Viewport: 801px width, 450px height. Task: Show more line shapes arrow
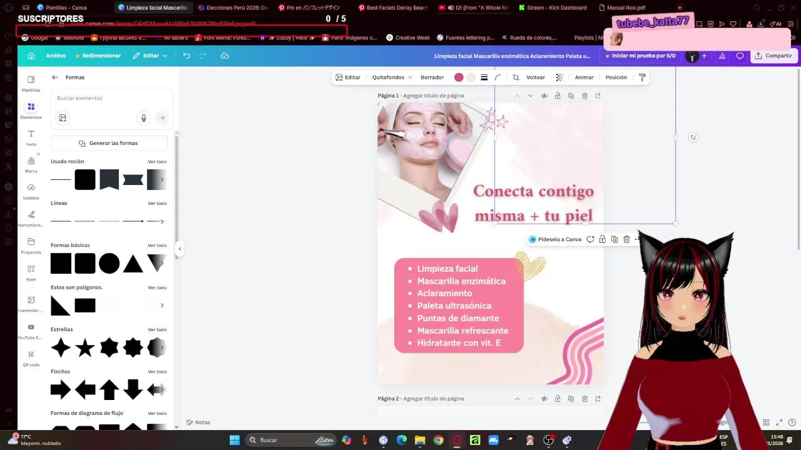coord(162,221)
